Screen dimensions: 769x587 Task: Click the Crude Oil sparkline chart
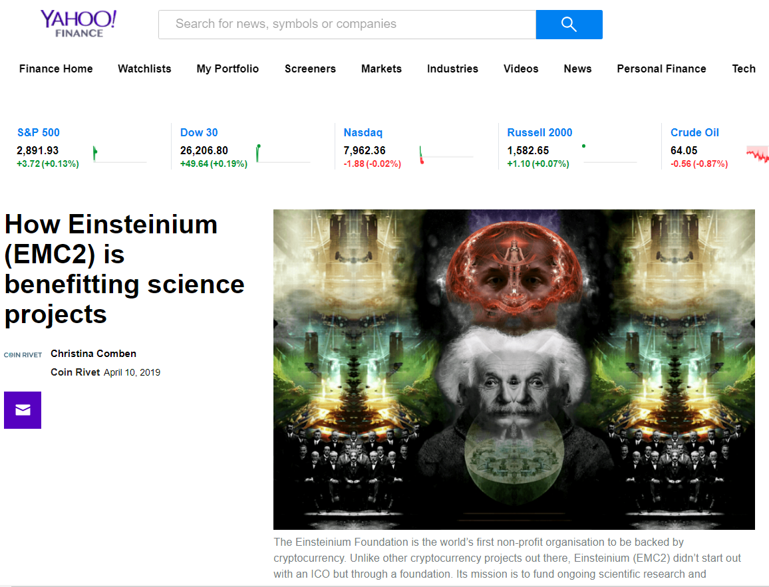(757, 154)
